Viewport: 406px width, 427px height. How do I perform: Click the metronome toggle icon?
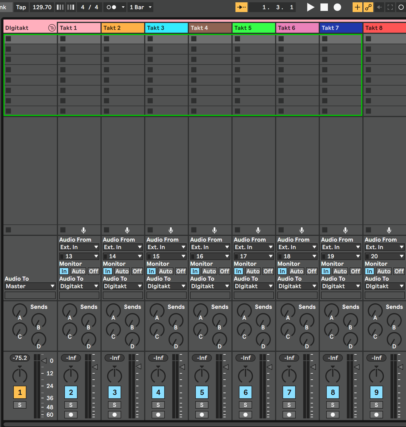pos(111,7)
